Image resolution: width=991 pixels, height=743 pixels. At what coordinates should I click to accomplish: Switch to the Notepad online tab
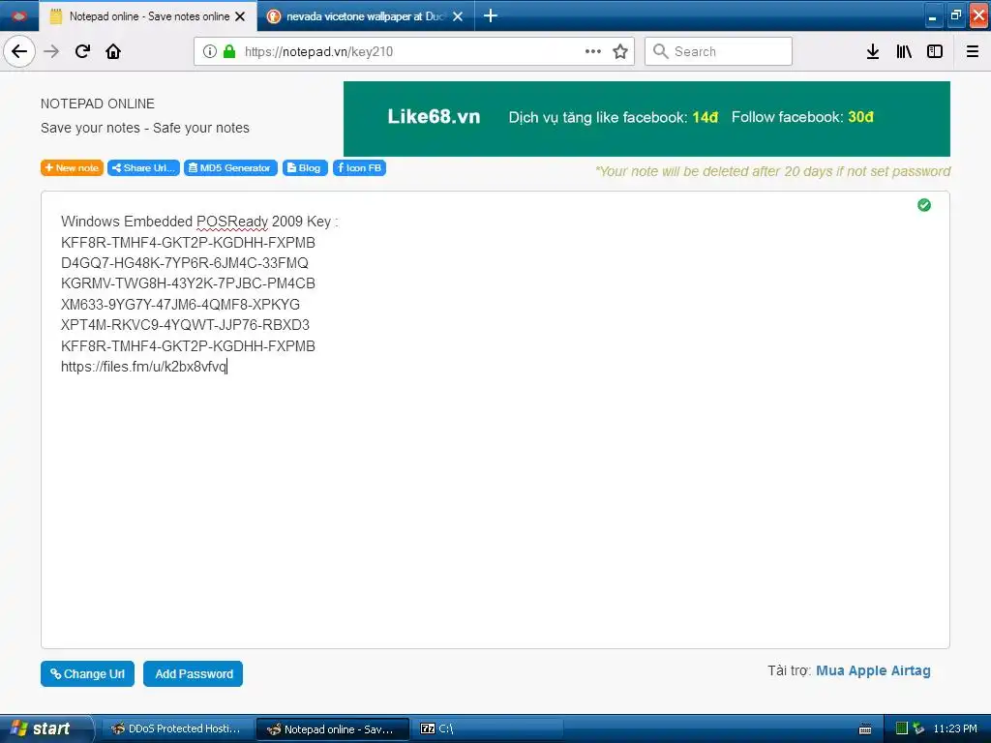pos(148,16)
